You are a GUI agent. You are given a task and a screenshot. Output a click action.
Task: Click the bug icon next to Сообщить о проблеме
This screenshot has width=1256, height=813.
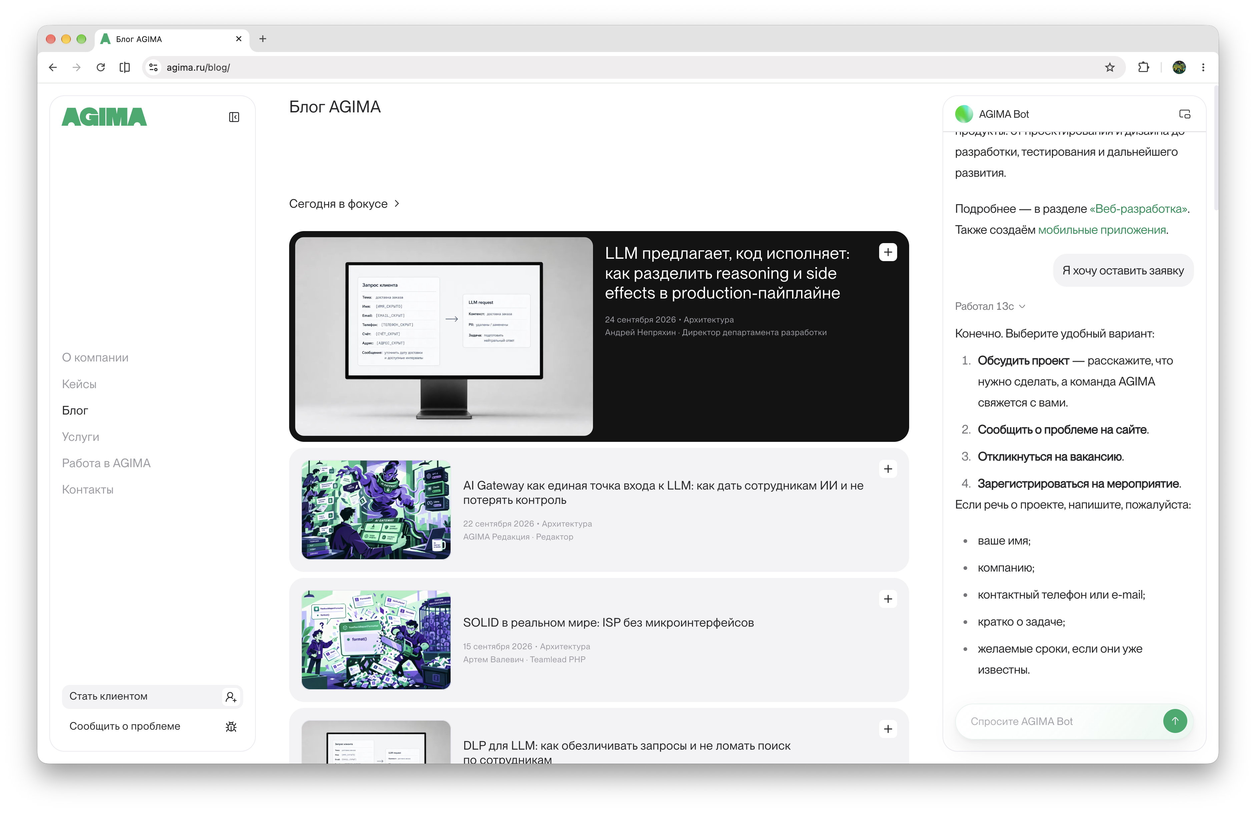[x=230, y=727]
